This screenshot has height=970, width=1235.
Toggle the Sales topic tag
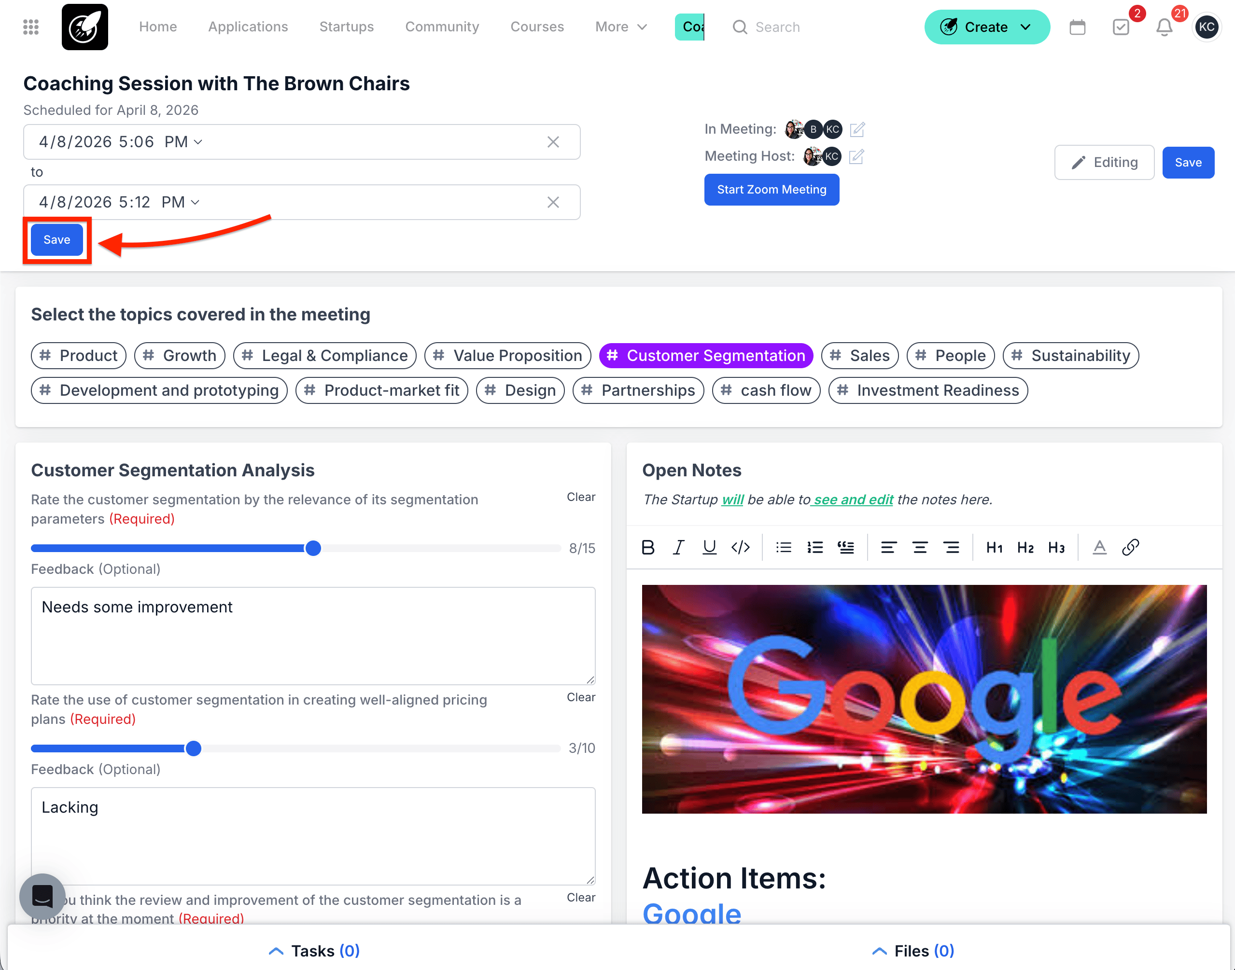(860, 356)
